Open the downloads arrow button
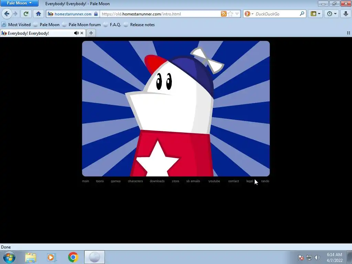The image size is (352, 264). [x=346, y=14]
